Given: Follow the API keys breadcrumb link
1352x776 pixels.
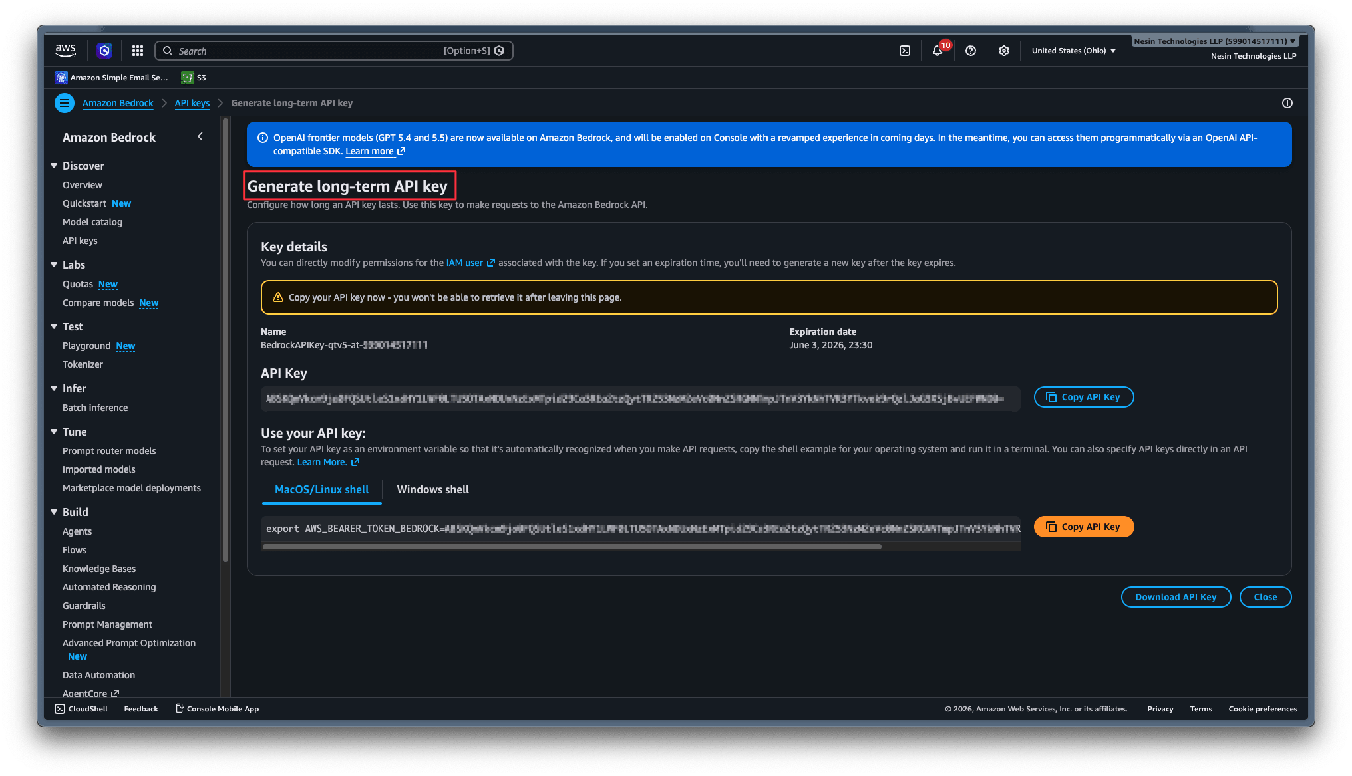Looking at the screenshot, I should tap(192, 103).
